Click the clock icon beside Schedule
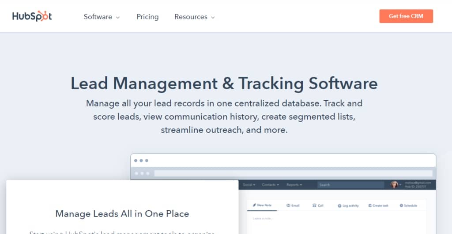 tap(401, 205)
